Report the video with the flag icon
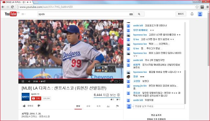The width and height of the screenshot is (210, 121). click(x=117, y=106)
